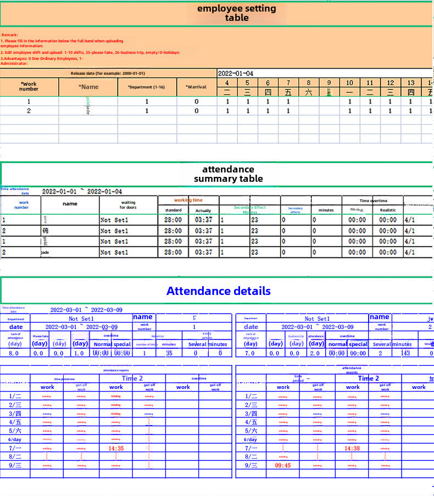Viewport: 434px width, 496px height.
Task: Select work number value 1 in left details header
Action: tap(194, 327)
